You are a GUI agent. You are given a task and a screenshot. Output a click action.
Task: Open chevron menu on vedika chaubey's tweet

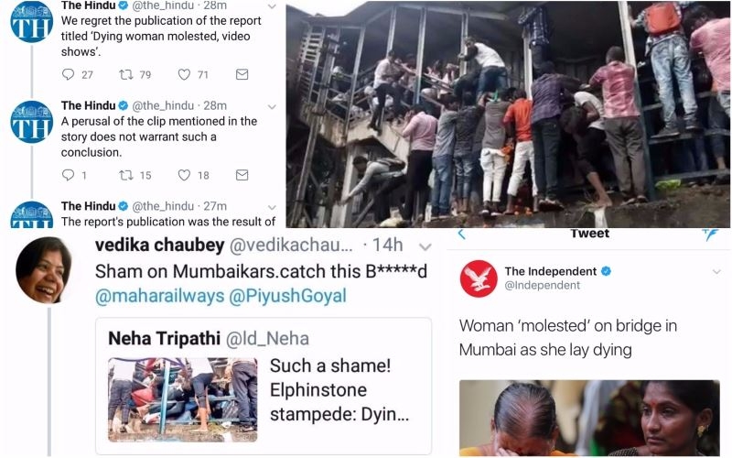point(425,246)
